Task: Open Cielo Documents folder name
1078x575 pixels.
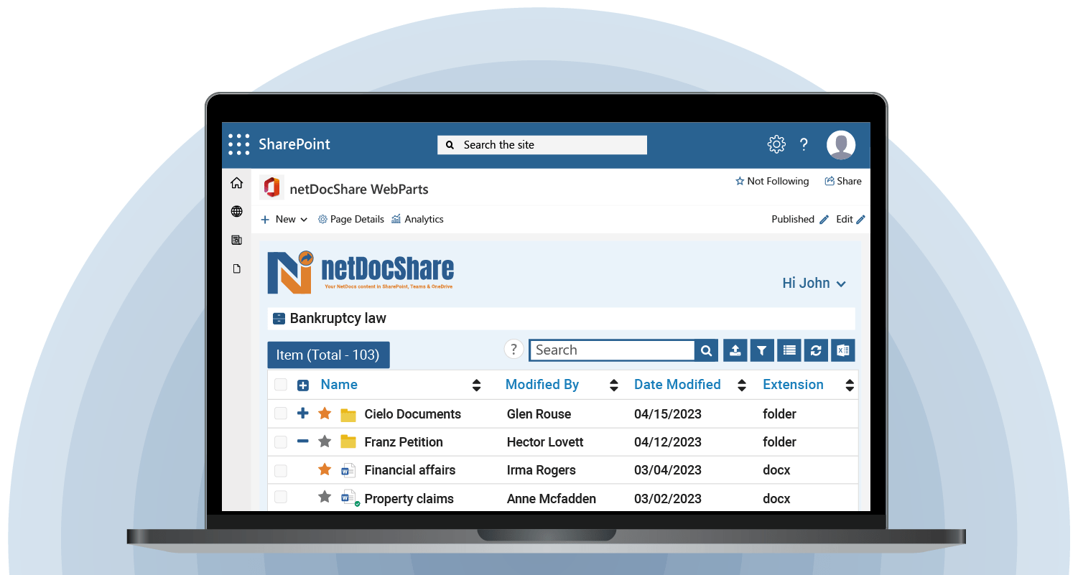Action: pyautogui.click(x=413, y=414)
